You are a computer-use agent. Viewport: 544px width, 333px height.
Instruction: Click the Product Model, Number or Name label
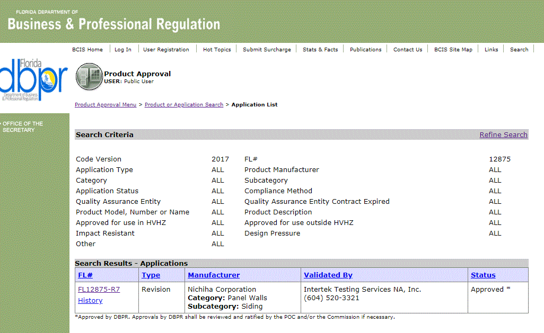click(133, 212)
